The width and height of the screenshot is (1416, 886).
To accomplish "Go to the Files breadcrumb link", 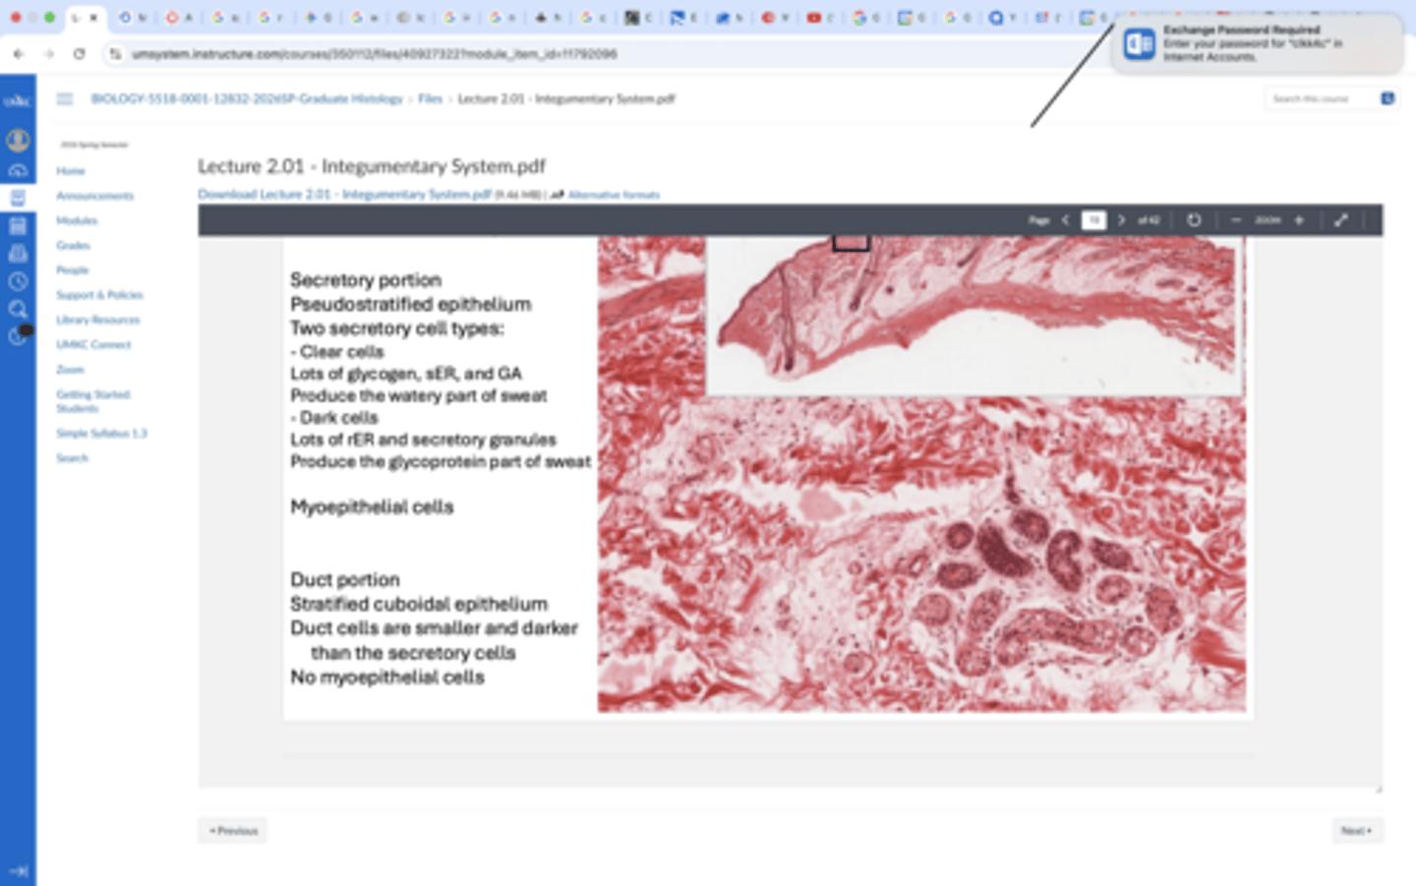I will tap(430, 98).
